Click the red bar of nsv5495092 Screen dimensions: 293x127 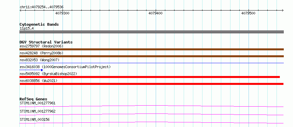[149, 77]
